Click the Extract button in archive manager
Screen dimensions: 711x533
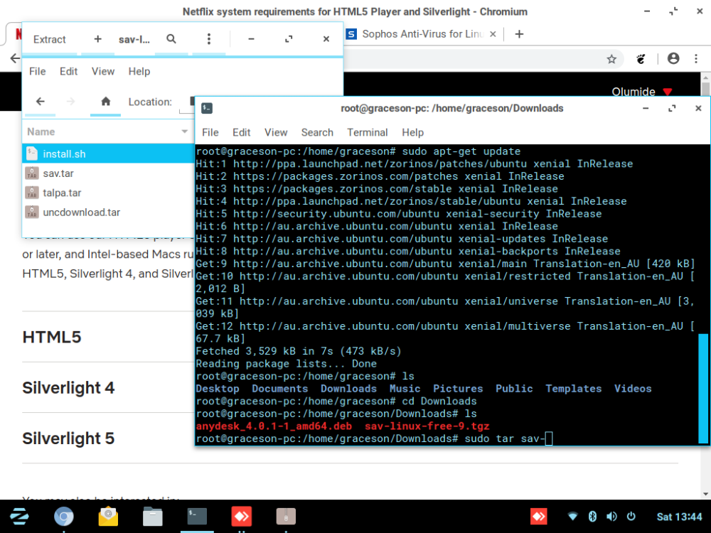50,39
